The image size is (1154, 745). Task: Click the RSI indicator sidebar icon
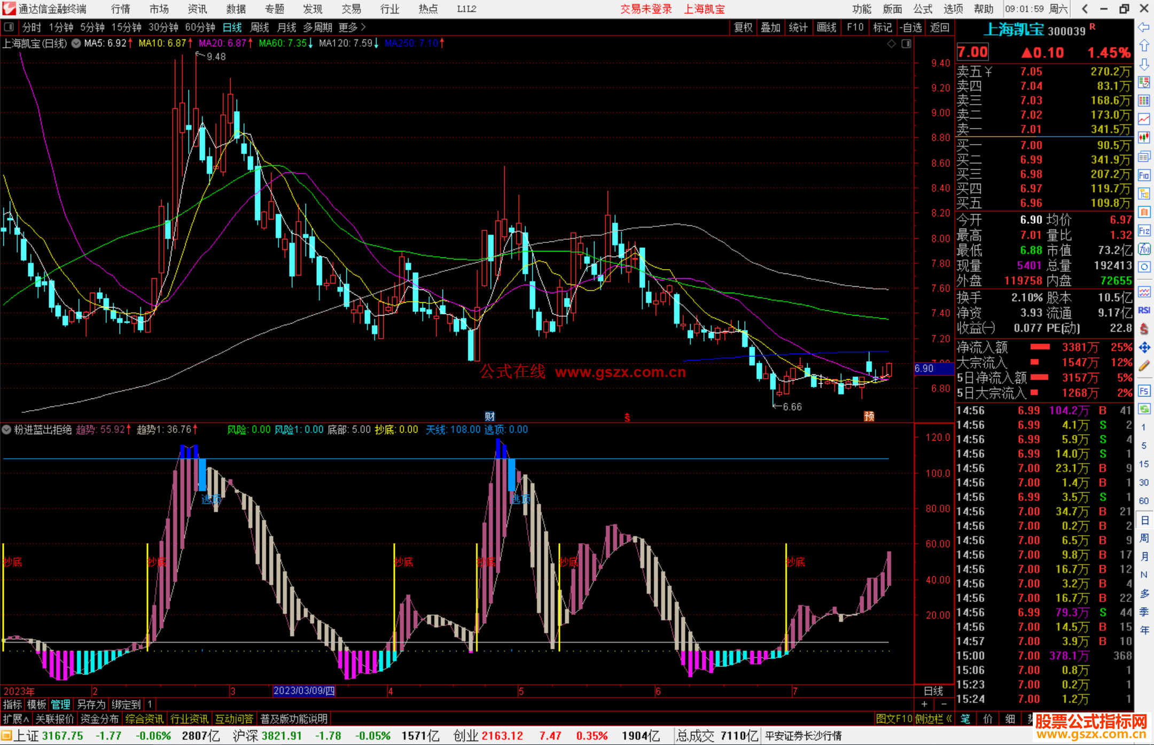point(1144,310)
